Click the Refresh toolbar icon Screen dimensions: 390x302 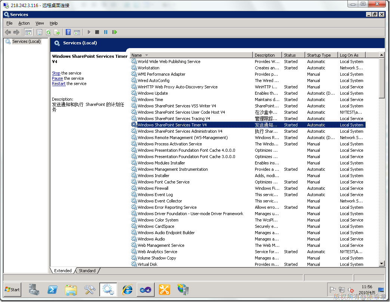(x=48, y=32)
